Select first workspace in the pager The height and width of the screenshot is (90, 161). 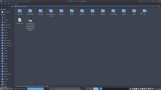tap(96, 89)
